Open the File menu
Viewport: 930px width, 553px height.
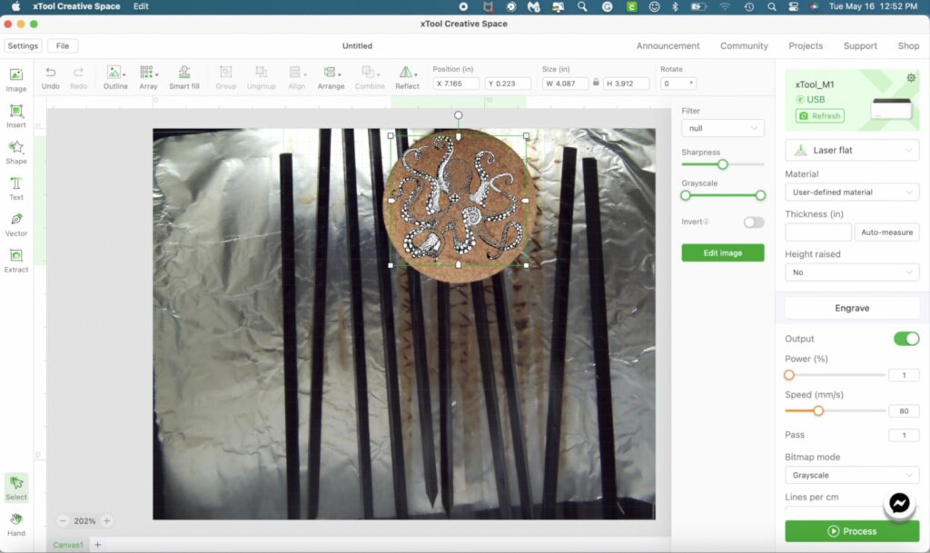click(x=63, y=45)
